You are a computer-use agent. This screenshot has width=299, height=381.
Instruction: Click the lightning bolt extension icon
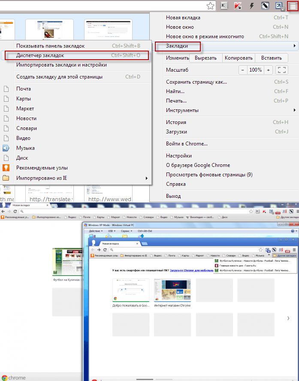[x=251, y=6]
